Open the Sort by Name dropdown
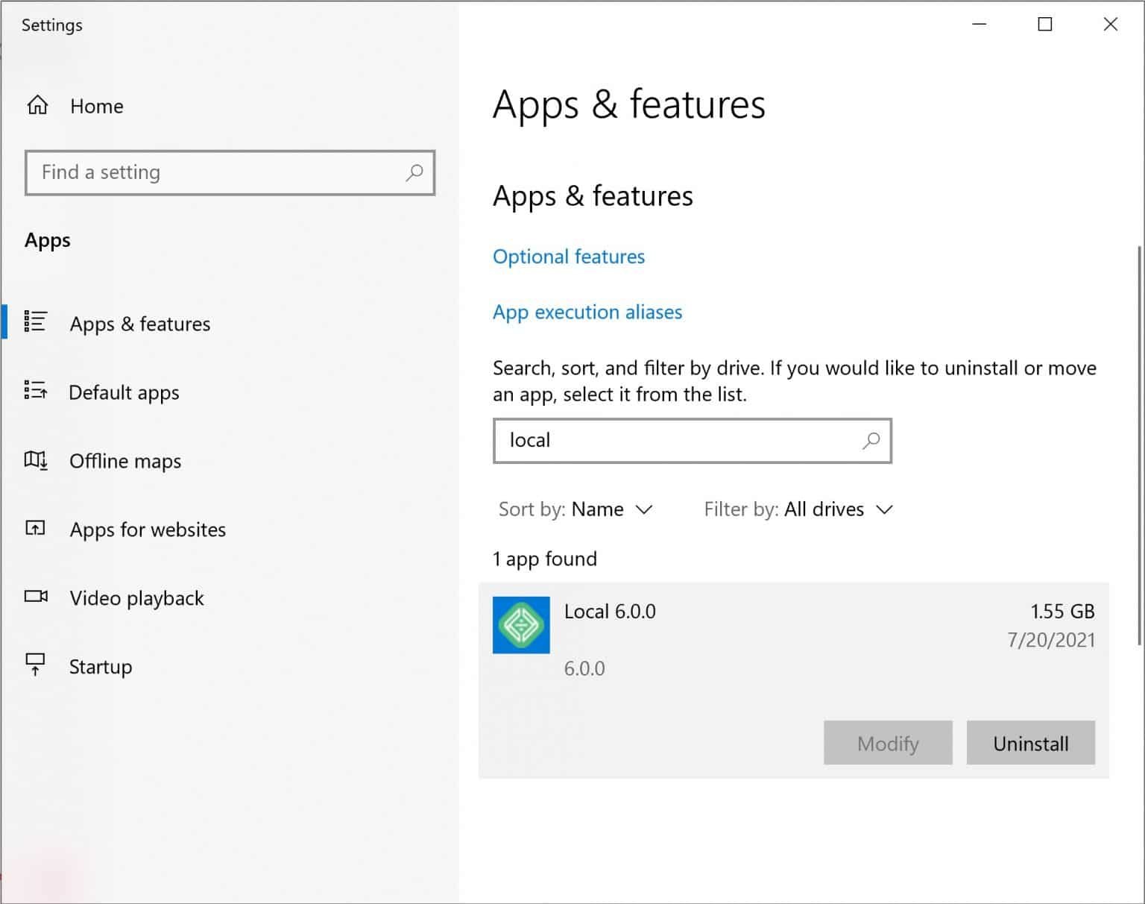 pyautogui.click(x=611, y=509)
